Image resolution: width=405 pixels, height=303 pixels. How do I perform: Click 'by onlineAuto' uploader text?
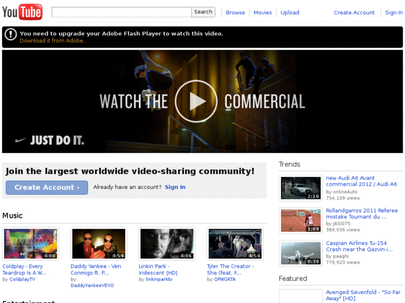[341, 192]
